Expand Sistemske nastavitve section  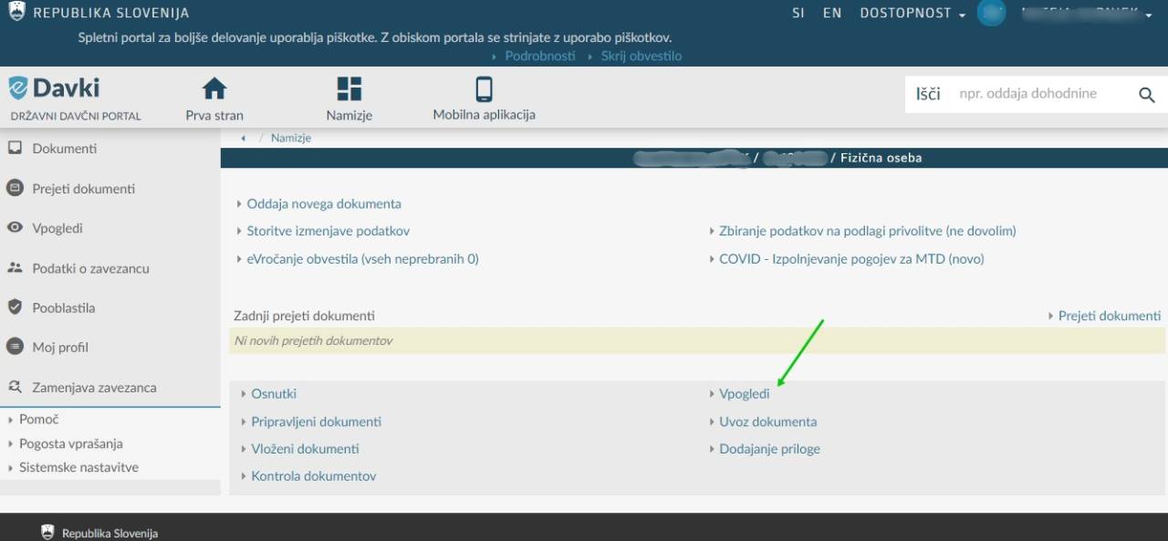(x=78, y=467)
